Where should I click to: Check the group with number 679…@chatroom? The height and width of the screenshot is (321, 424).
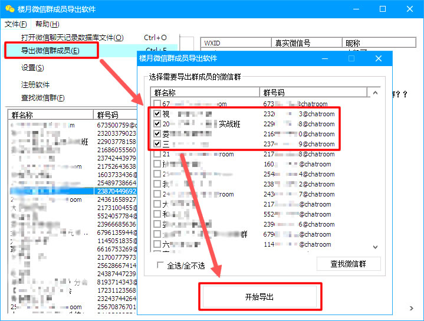tap(157, 234)
